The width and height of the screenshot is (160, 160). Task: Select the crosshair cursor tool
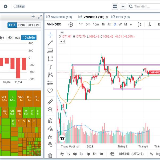click(50, 35)
